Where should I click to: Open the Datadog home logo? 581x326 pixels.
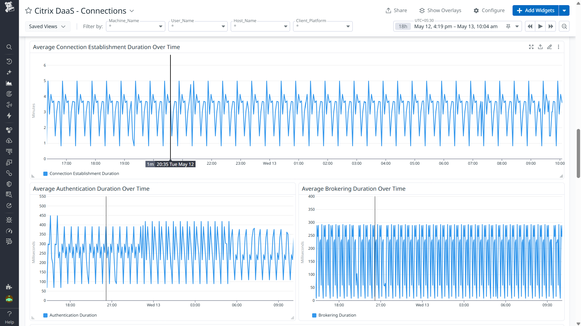9,7
